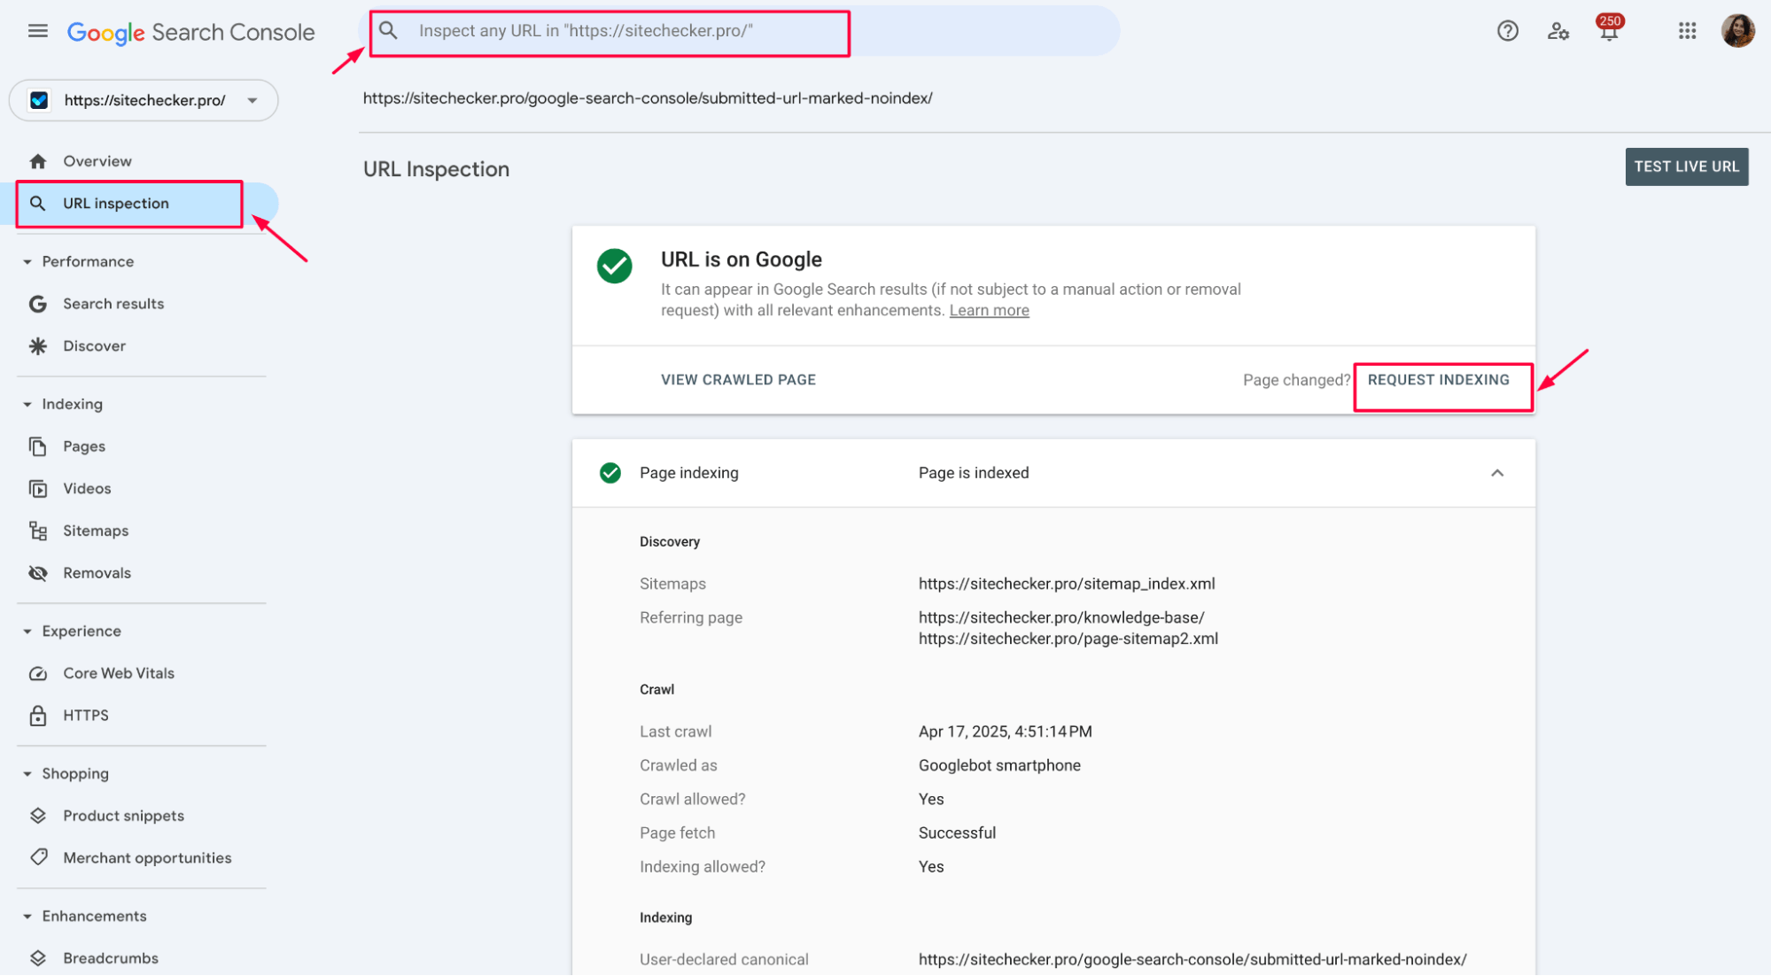Click the Product snippets layers icon
Image resolution: width=1771 pixels, height=976 pixels.
tap(37, 816)
